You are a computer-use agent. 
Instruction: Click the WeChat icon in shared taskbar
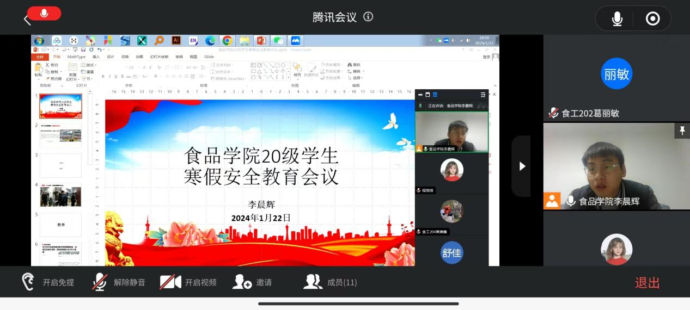click(x=278, y=41)
